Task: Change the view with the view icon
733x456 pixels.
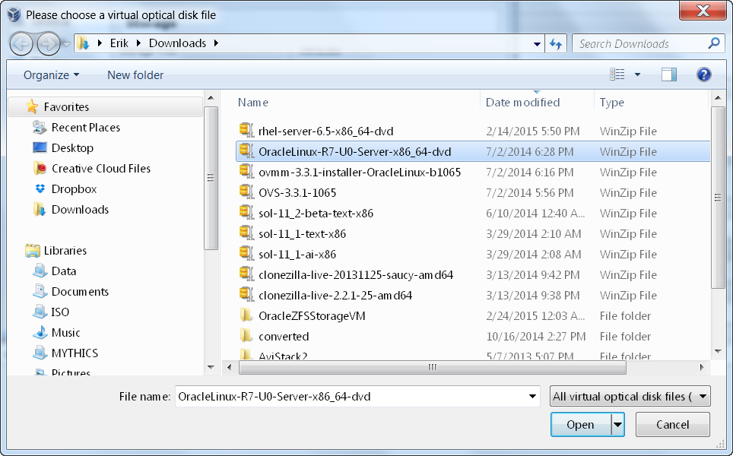Action: coord(617,74)
